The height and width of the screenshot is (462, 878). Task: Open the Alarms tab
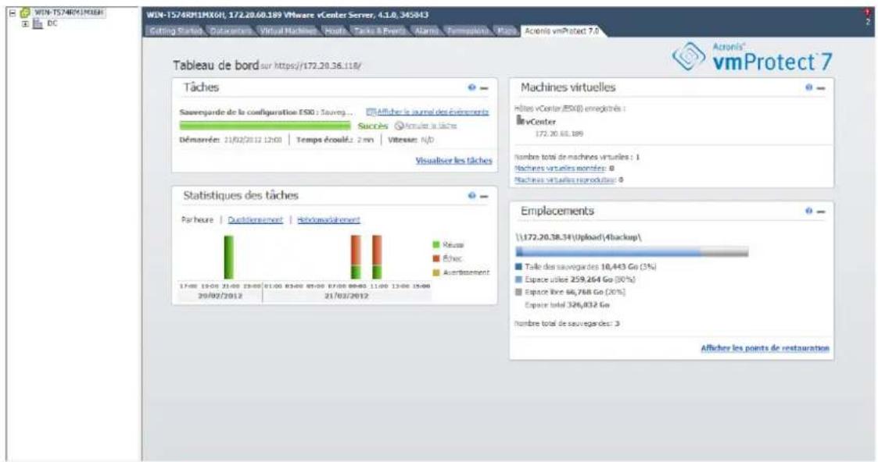427,31
